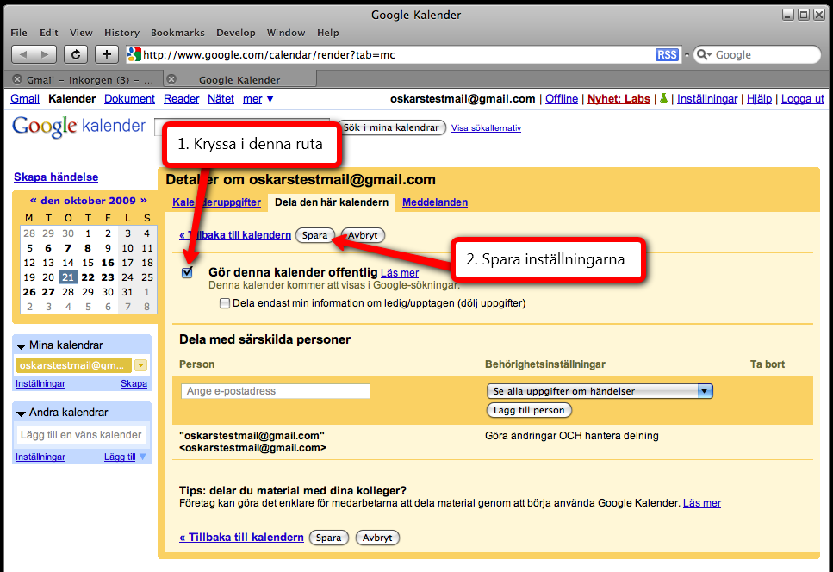Open the search magnifier menu in the toolbar
Screen dimensions: 833x572
[704, 55]
